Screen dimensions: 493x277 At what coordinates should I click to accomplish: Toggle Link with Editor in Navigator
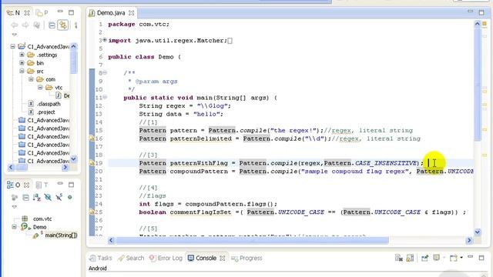63,25
